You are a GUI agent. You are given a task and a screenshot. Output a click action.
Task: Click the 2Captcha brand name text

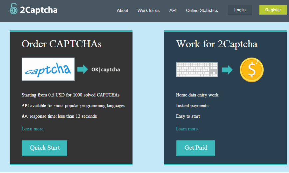(39, 10)
